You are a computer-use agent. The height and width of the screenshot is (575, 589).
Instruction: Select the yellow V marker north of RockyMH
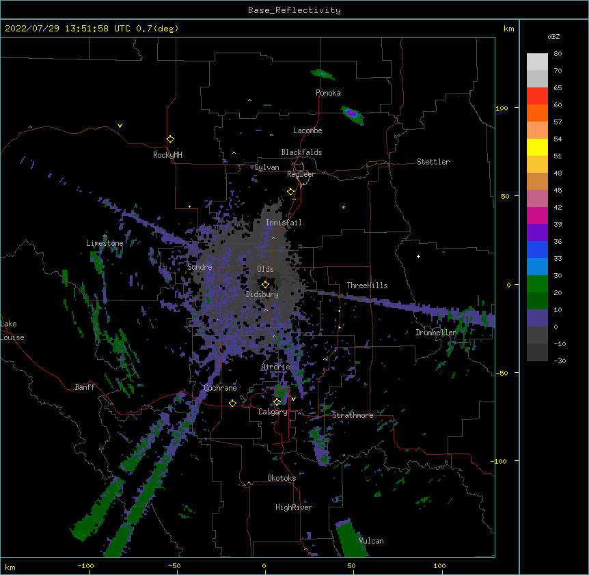point(120,126)
